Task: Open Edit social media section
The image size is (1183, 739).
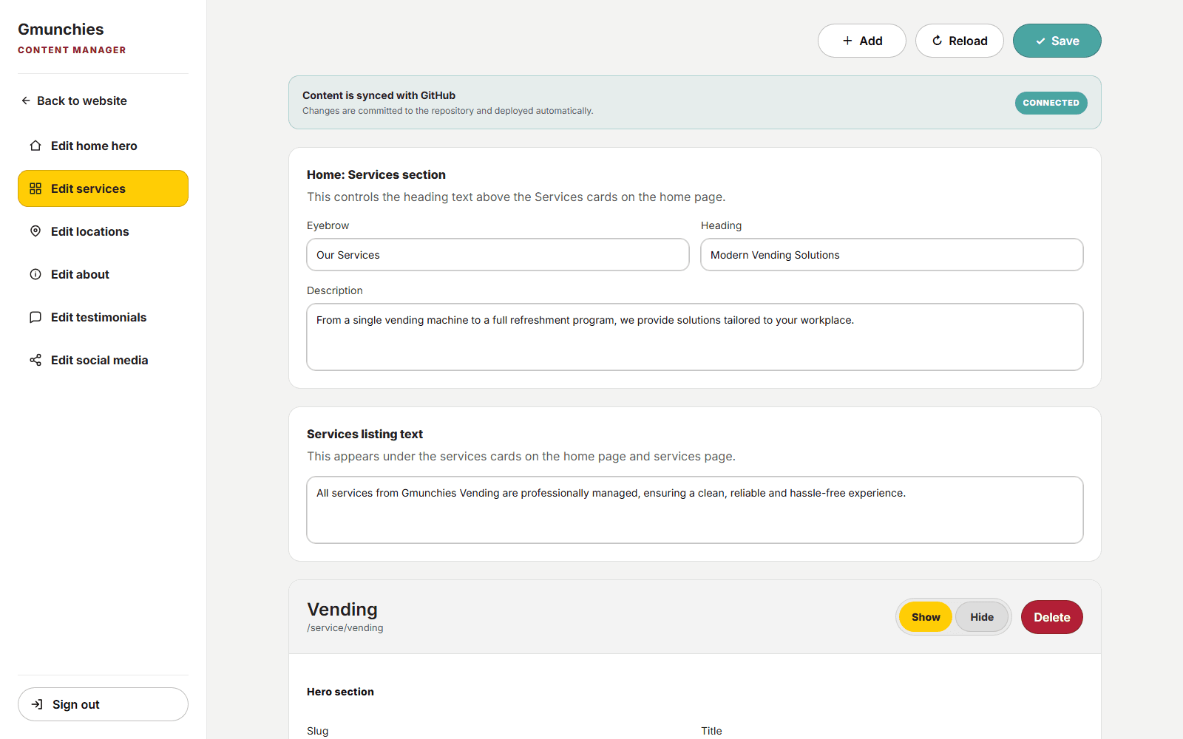Action: (x=103, y=360)
